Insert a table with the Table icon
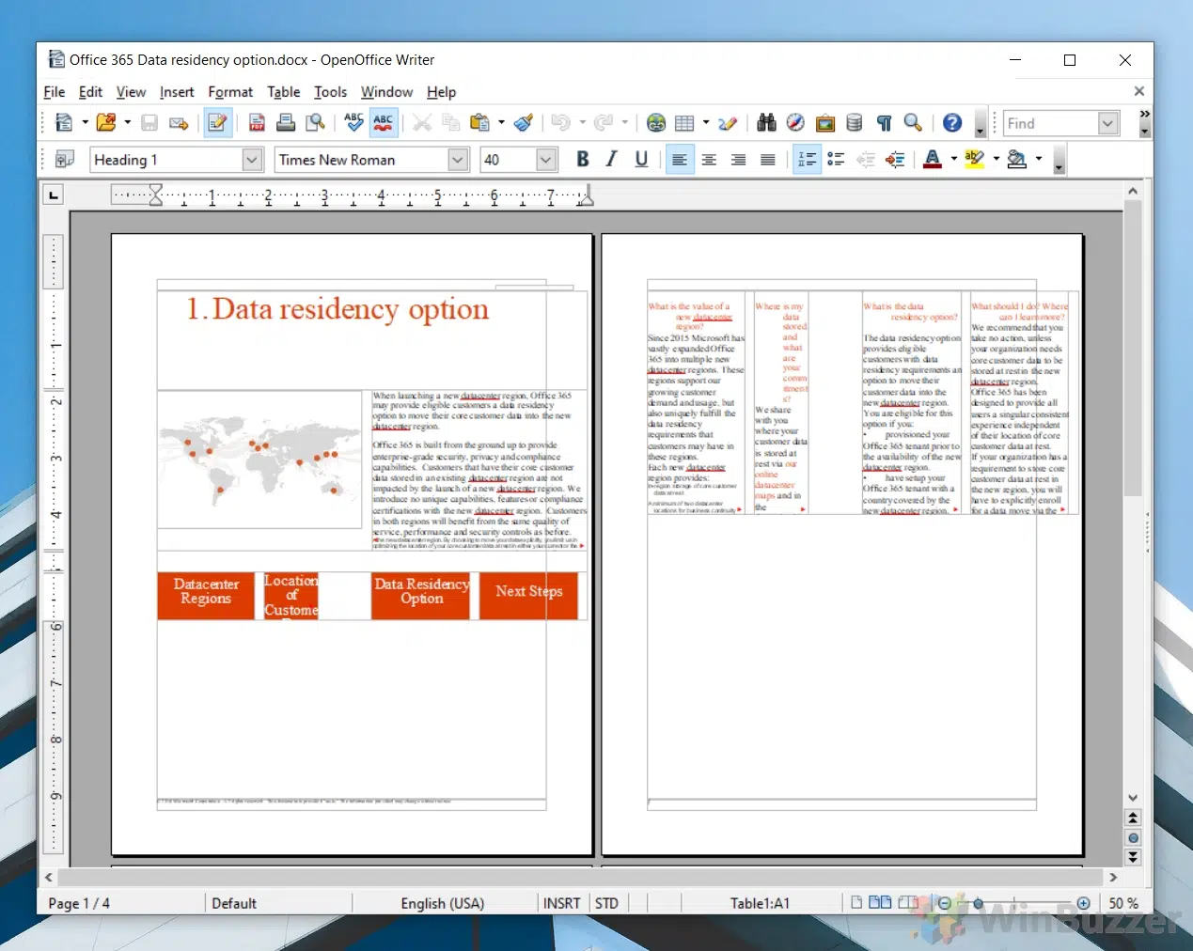This screenshot has height=951, width=1193. click(684, 122)
